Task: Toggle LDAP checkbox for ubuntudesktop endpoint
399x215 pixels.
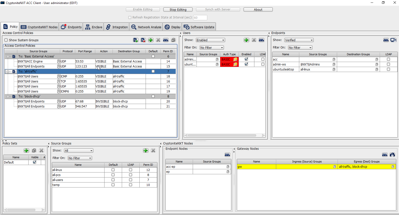Action: tap(388, 69)
